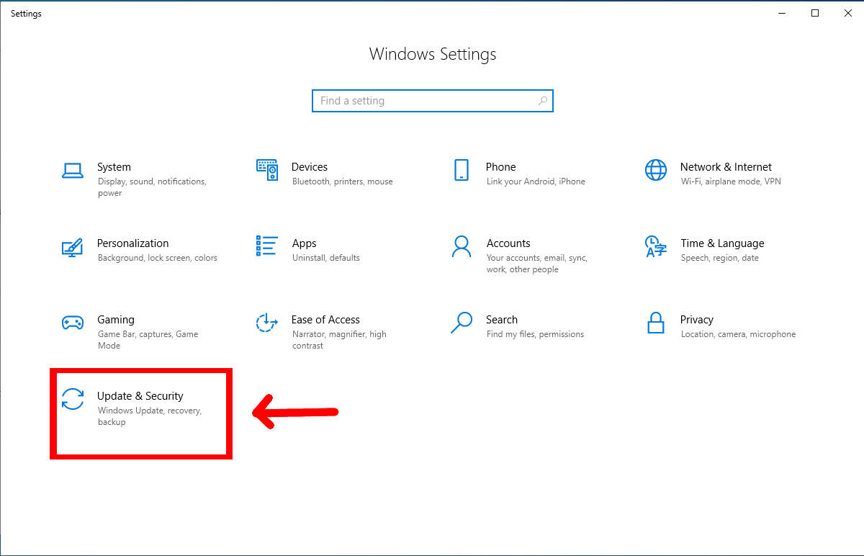The width and height of the screenshot is (864, 556).
Task: Click the 'Update & Security' title
Action: [140, 396]
